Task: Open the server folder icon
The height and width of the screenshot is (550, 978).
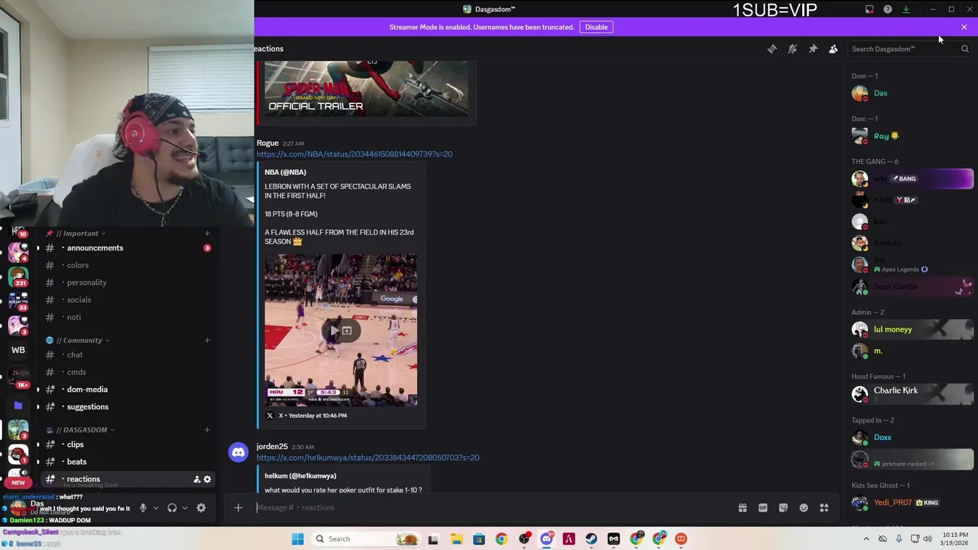Action: coord(18,406)
